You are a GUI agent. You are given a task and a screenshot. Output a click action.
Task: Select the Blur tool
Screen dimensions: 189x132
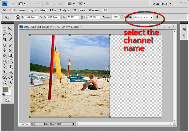coord(5,60)
